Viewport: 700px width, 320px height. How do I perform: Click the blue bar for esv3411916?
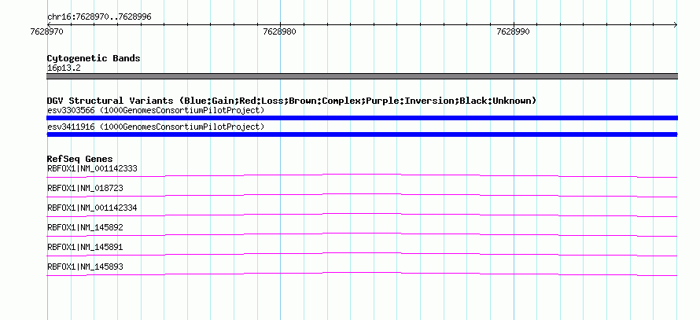[362, 134]
